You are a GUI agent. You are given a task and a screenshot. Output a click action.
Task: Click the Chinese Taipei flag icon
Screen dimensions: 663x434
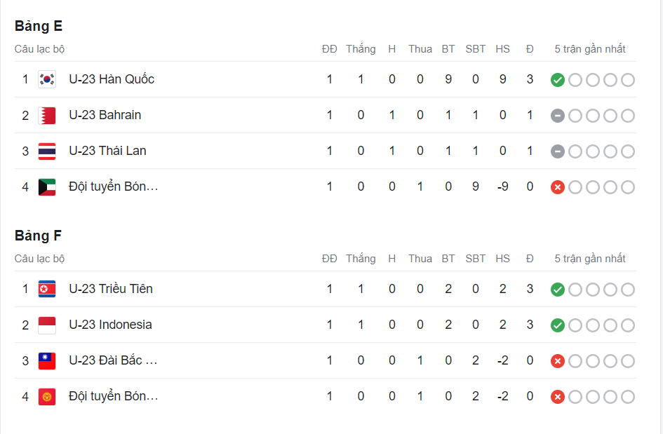pyautogui.click(x=47, y=360)
